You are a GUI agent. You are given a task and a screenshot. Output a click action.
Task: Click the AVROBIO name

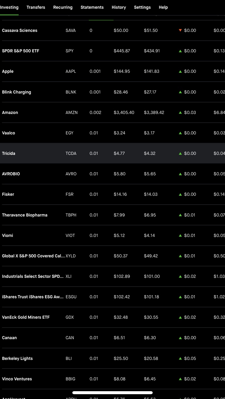click(x=11, y=174)
